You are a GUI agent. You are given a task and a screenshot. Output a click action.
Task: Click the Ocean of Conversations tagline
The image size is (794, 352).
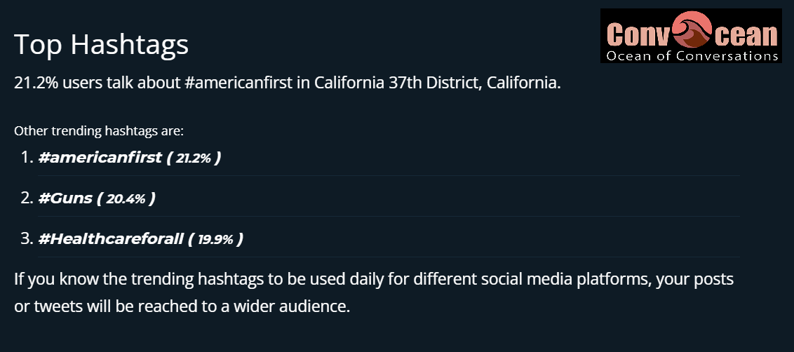click(x=692, y=55)
